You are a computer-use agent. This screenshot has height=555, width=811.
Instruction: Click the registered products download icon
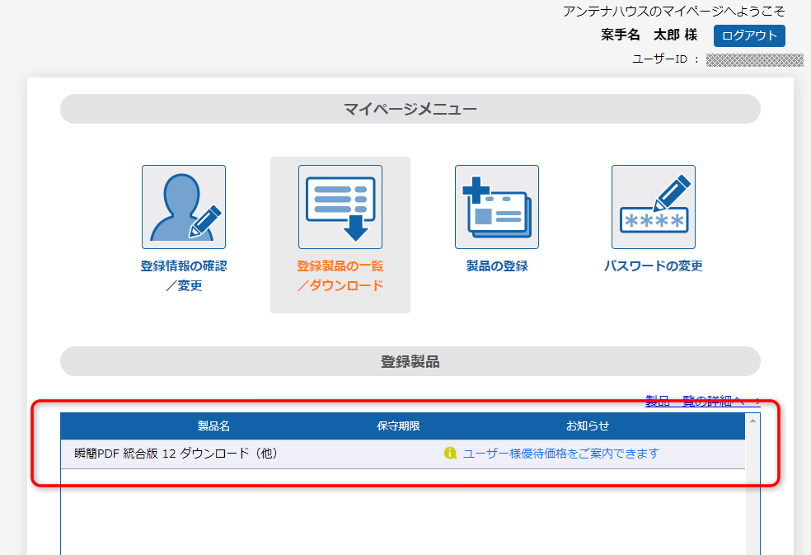coord(340,207)
